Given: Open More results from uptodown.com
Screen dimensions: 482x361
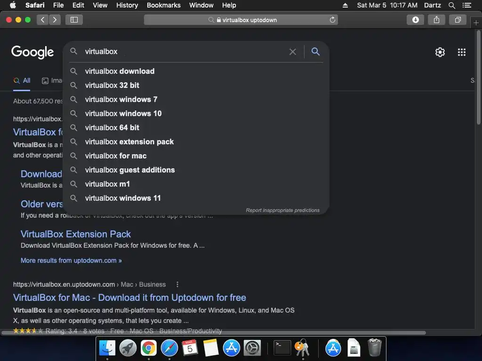Looking at the screenshot, I should pyautogui.click(x=72, y=260).
